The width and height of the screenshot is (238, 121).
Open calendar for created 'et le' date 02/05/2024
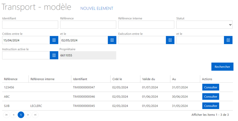click(112, 40)
